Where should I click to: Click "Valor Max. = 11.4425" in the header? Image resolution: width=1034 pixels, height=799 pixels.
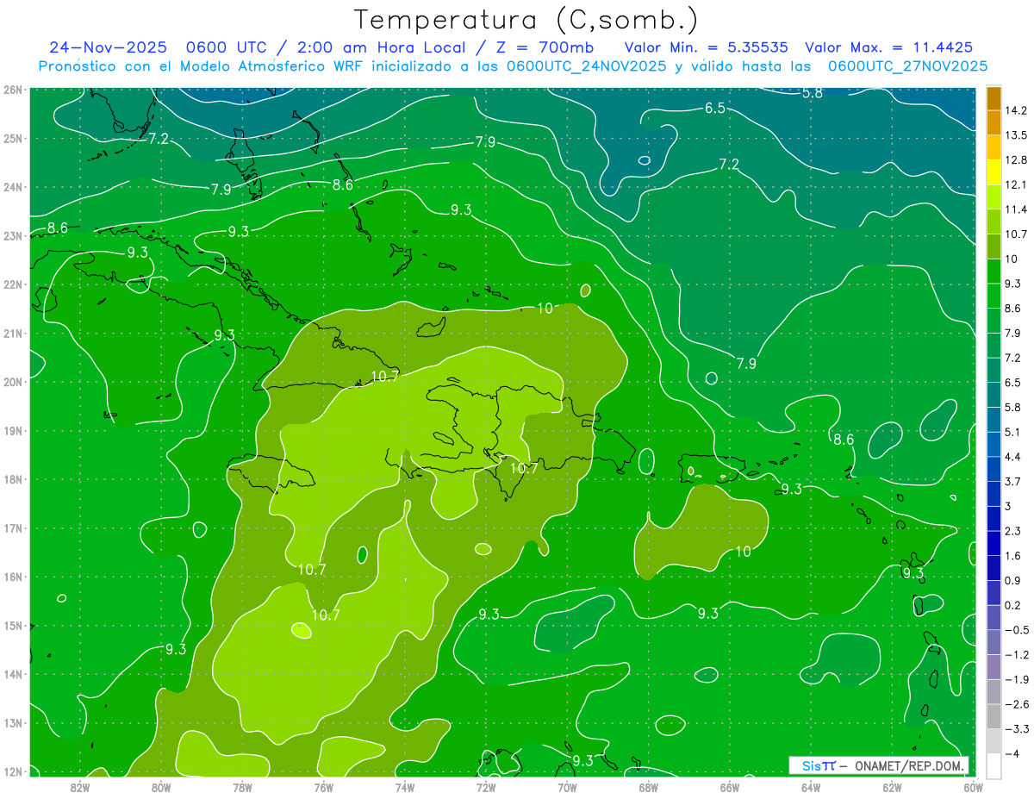pos(889,47)
